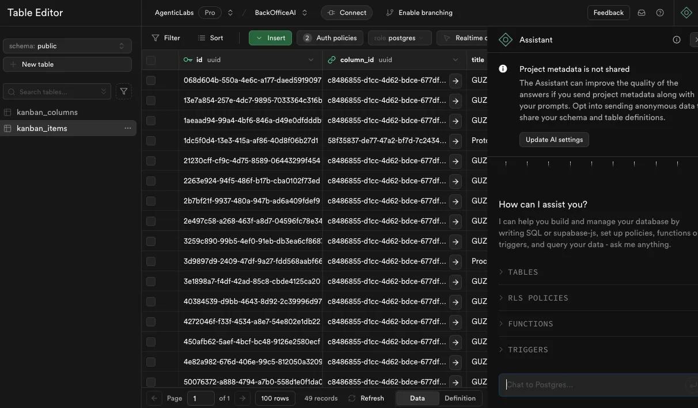Click the Refresh icon above the status bar

[x=351, y=398]
